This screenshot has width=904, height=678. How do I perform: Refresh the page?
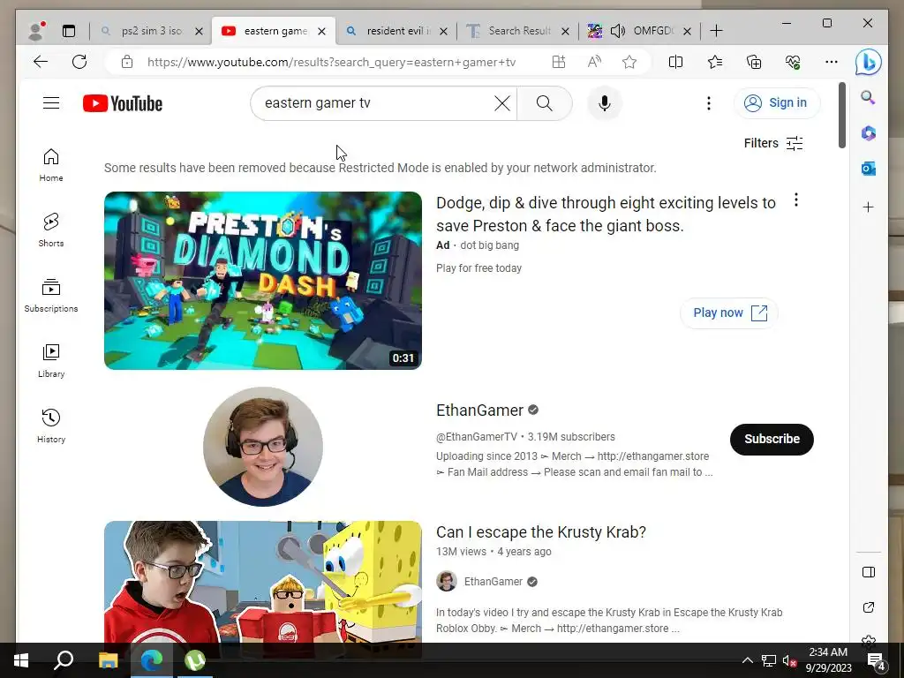79,63
